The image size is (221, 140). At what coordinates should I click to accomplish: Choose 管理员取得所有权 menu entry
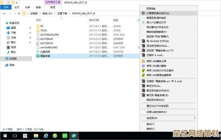click(x=156, y=18)
